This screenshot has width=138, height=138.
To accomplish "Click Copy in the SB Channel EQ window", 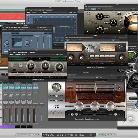I will tap(71, 12).
